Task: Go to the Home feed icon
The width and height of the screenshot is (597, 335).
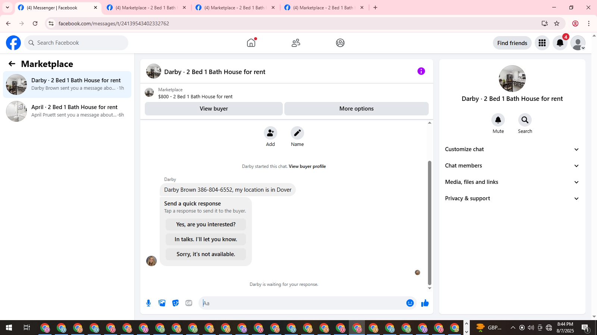Action: tap(251, 43)
